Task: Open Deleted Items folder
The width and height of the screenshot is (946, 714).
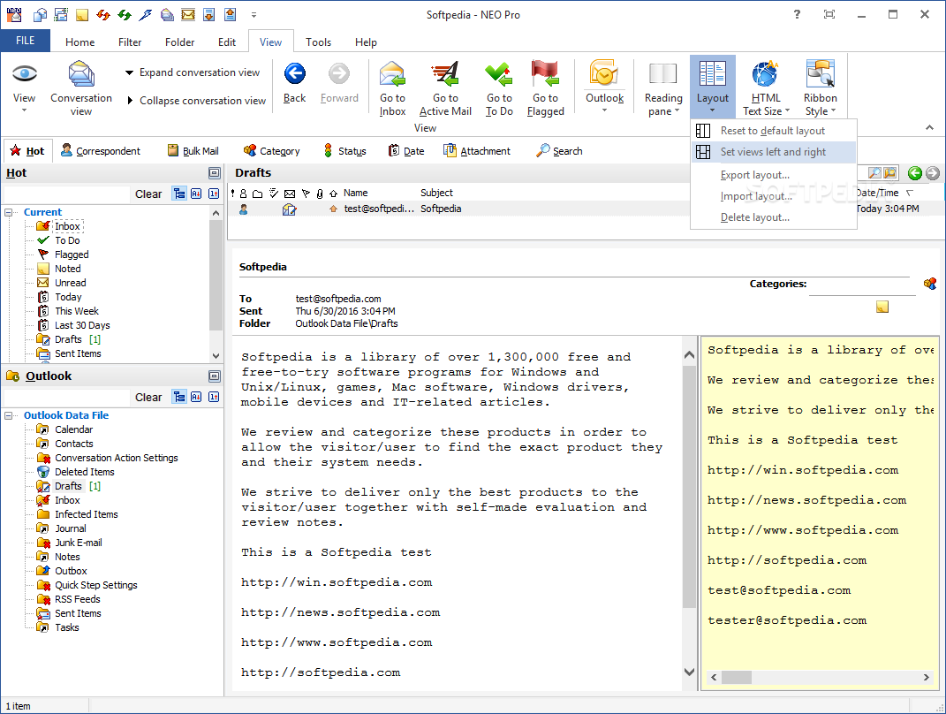Action: pos(75,472)
